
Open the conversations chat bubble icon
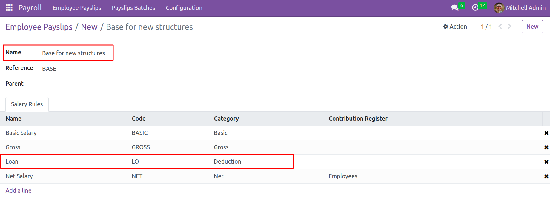(x=454, y=8)
